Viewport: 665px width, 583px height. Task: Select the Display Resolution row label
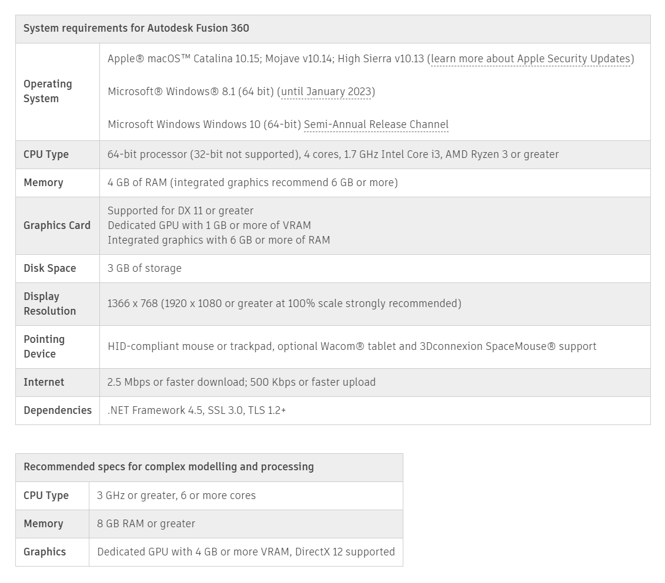coord(50,304)
